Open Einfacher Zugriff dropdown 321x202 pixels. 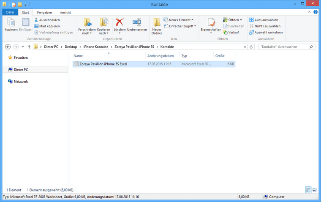click(180, 26)
